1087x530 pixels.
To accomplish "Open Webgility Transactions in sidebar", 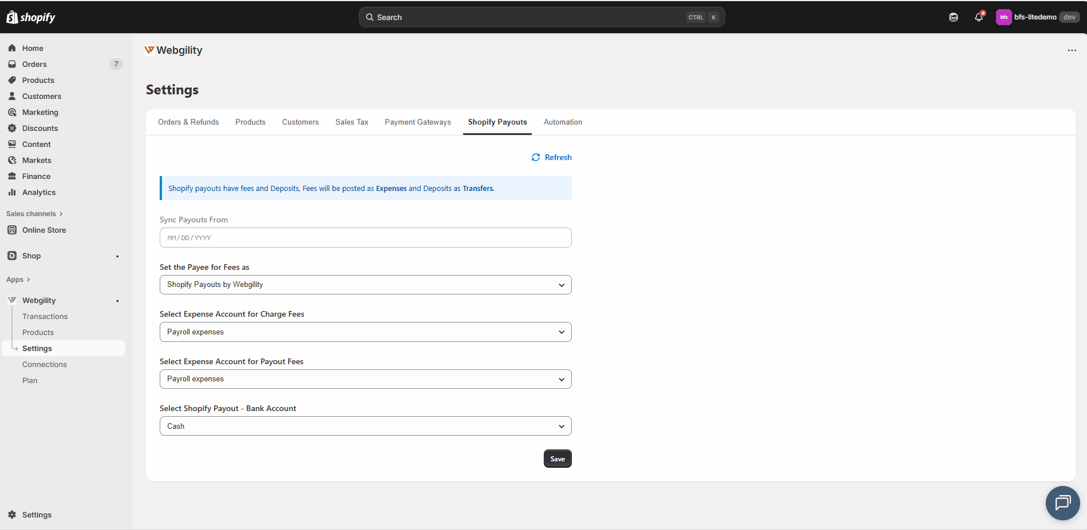I will [x=45, y=316].
